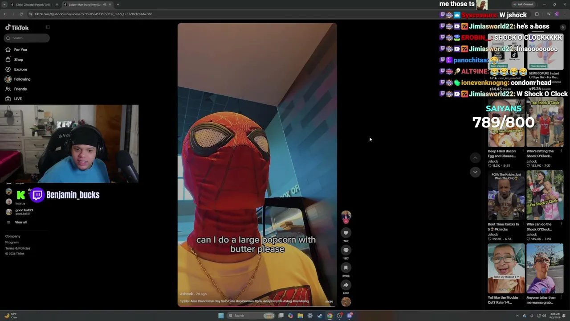Click the #spiderman hashtag in caption

pyautogui.click(x=244, y=301)
